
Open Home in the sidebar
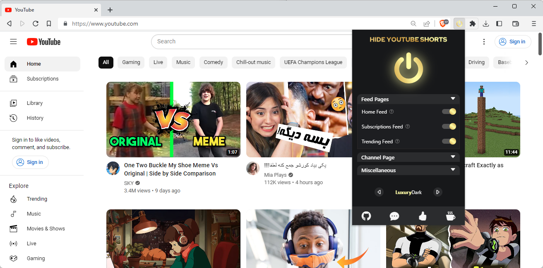pyautogui.click(x=43, y=64)
